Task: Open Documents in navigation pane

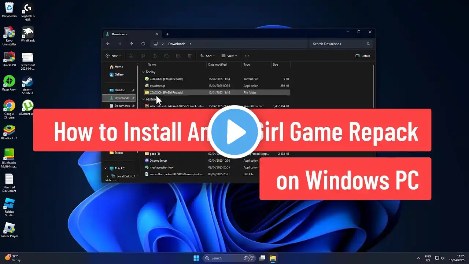Action: [x=122, y=106]
